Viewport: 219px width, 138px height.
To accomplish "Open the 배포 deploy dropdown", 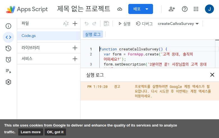I will tap(140, 9).
